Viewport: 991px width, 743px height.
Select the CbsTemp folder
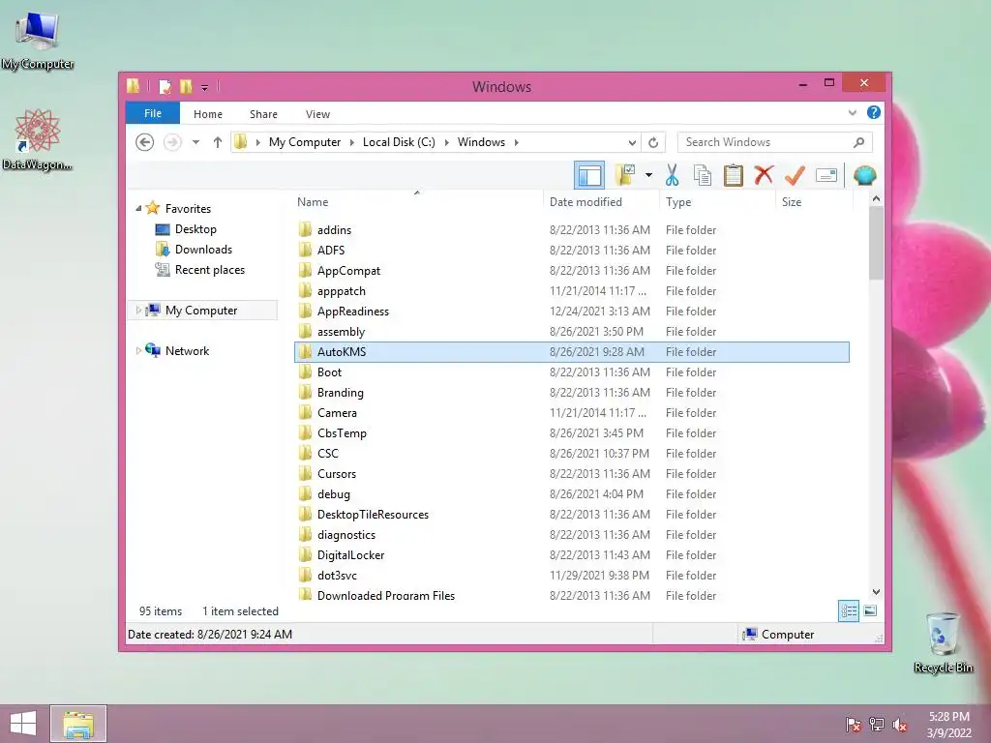point(572,432)
